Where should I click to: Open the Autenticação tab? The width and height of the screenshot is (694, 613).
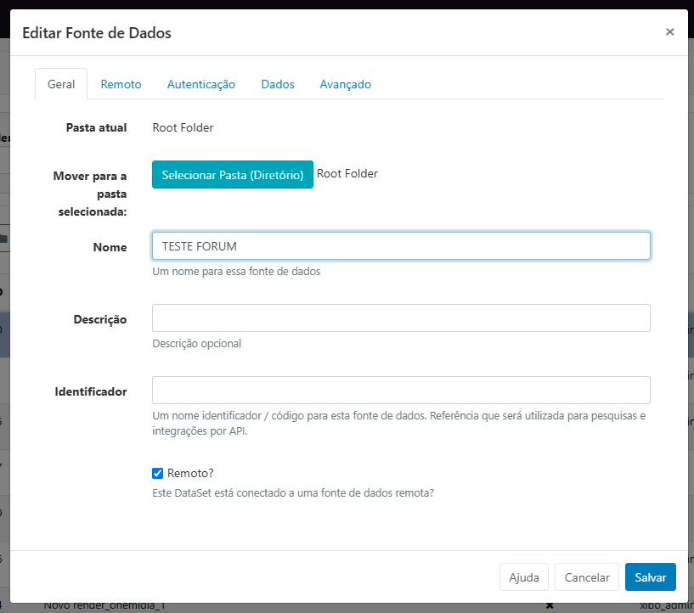(200, 84)
